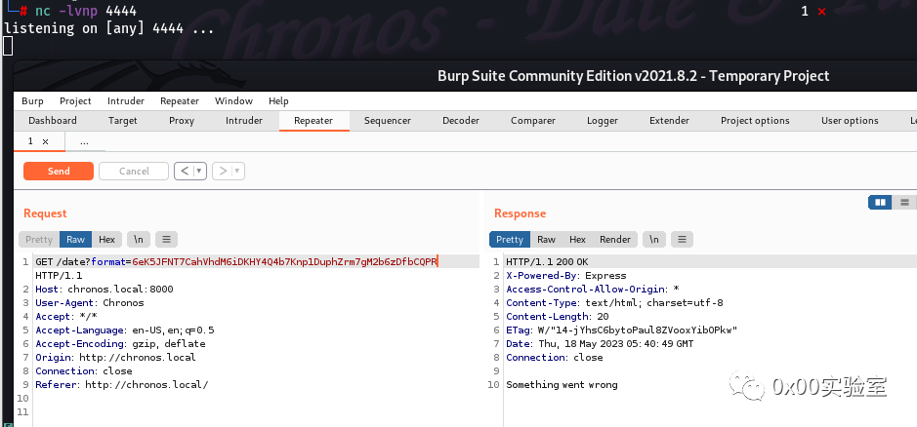917x427 pixels.
Task: Click 'Something went wrong' response body
Action: 562,384
